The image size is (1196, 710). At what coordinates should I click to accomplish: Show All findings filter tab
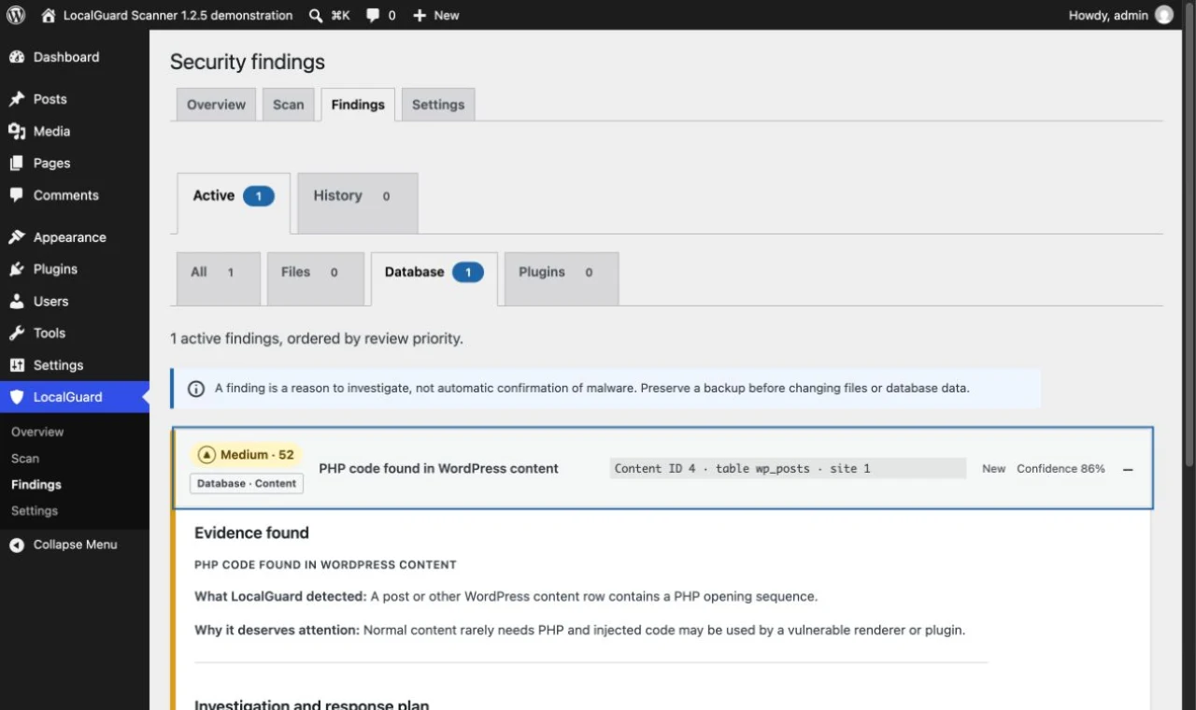click(219, 278)
